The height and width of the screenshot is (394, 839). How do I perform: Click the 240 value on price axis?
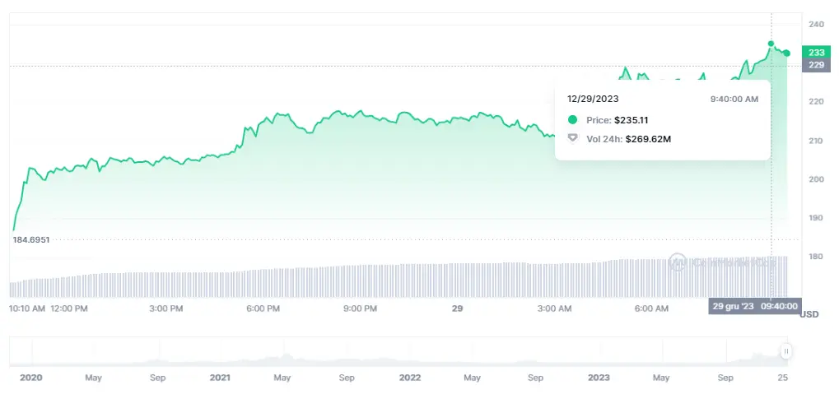(816, 25)
